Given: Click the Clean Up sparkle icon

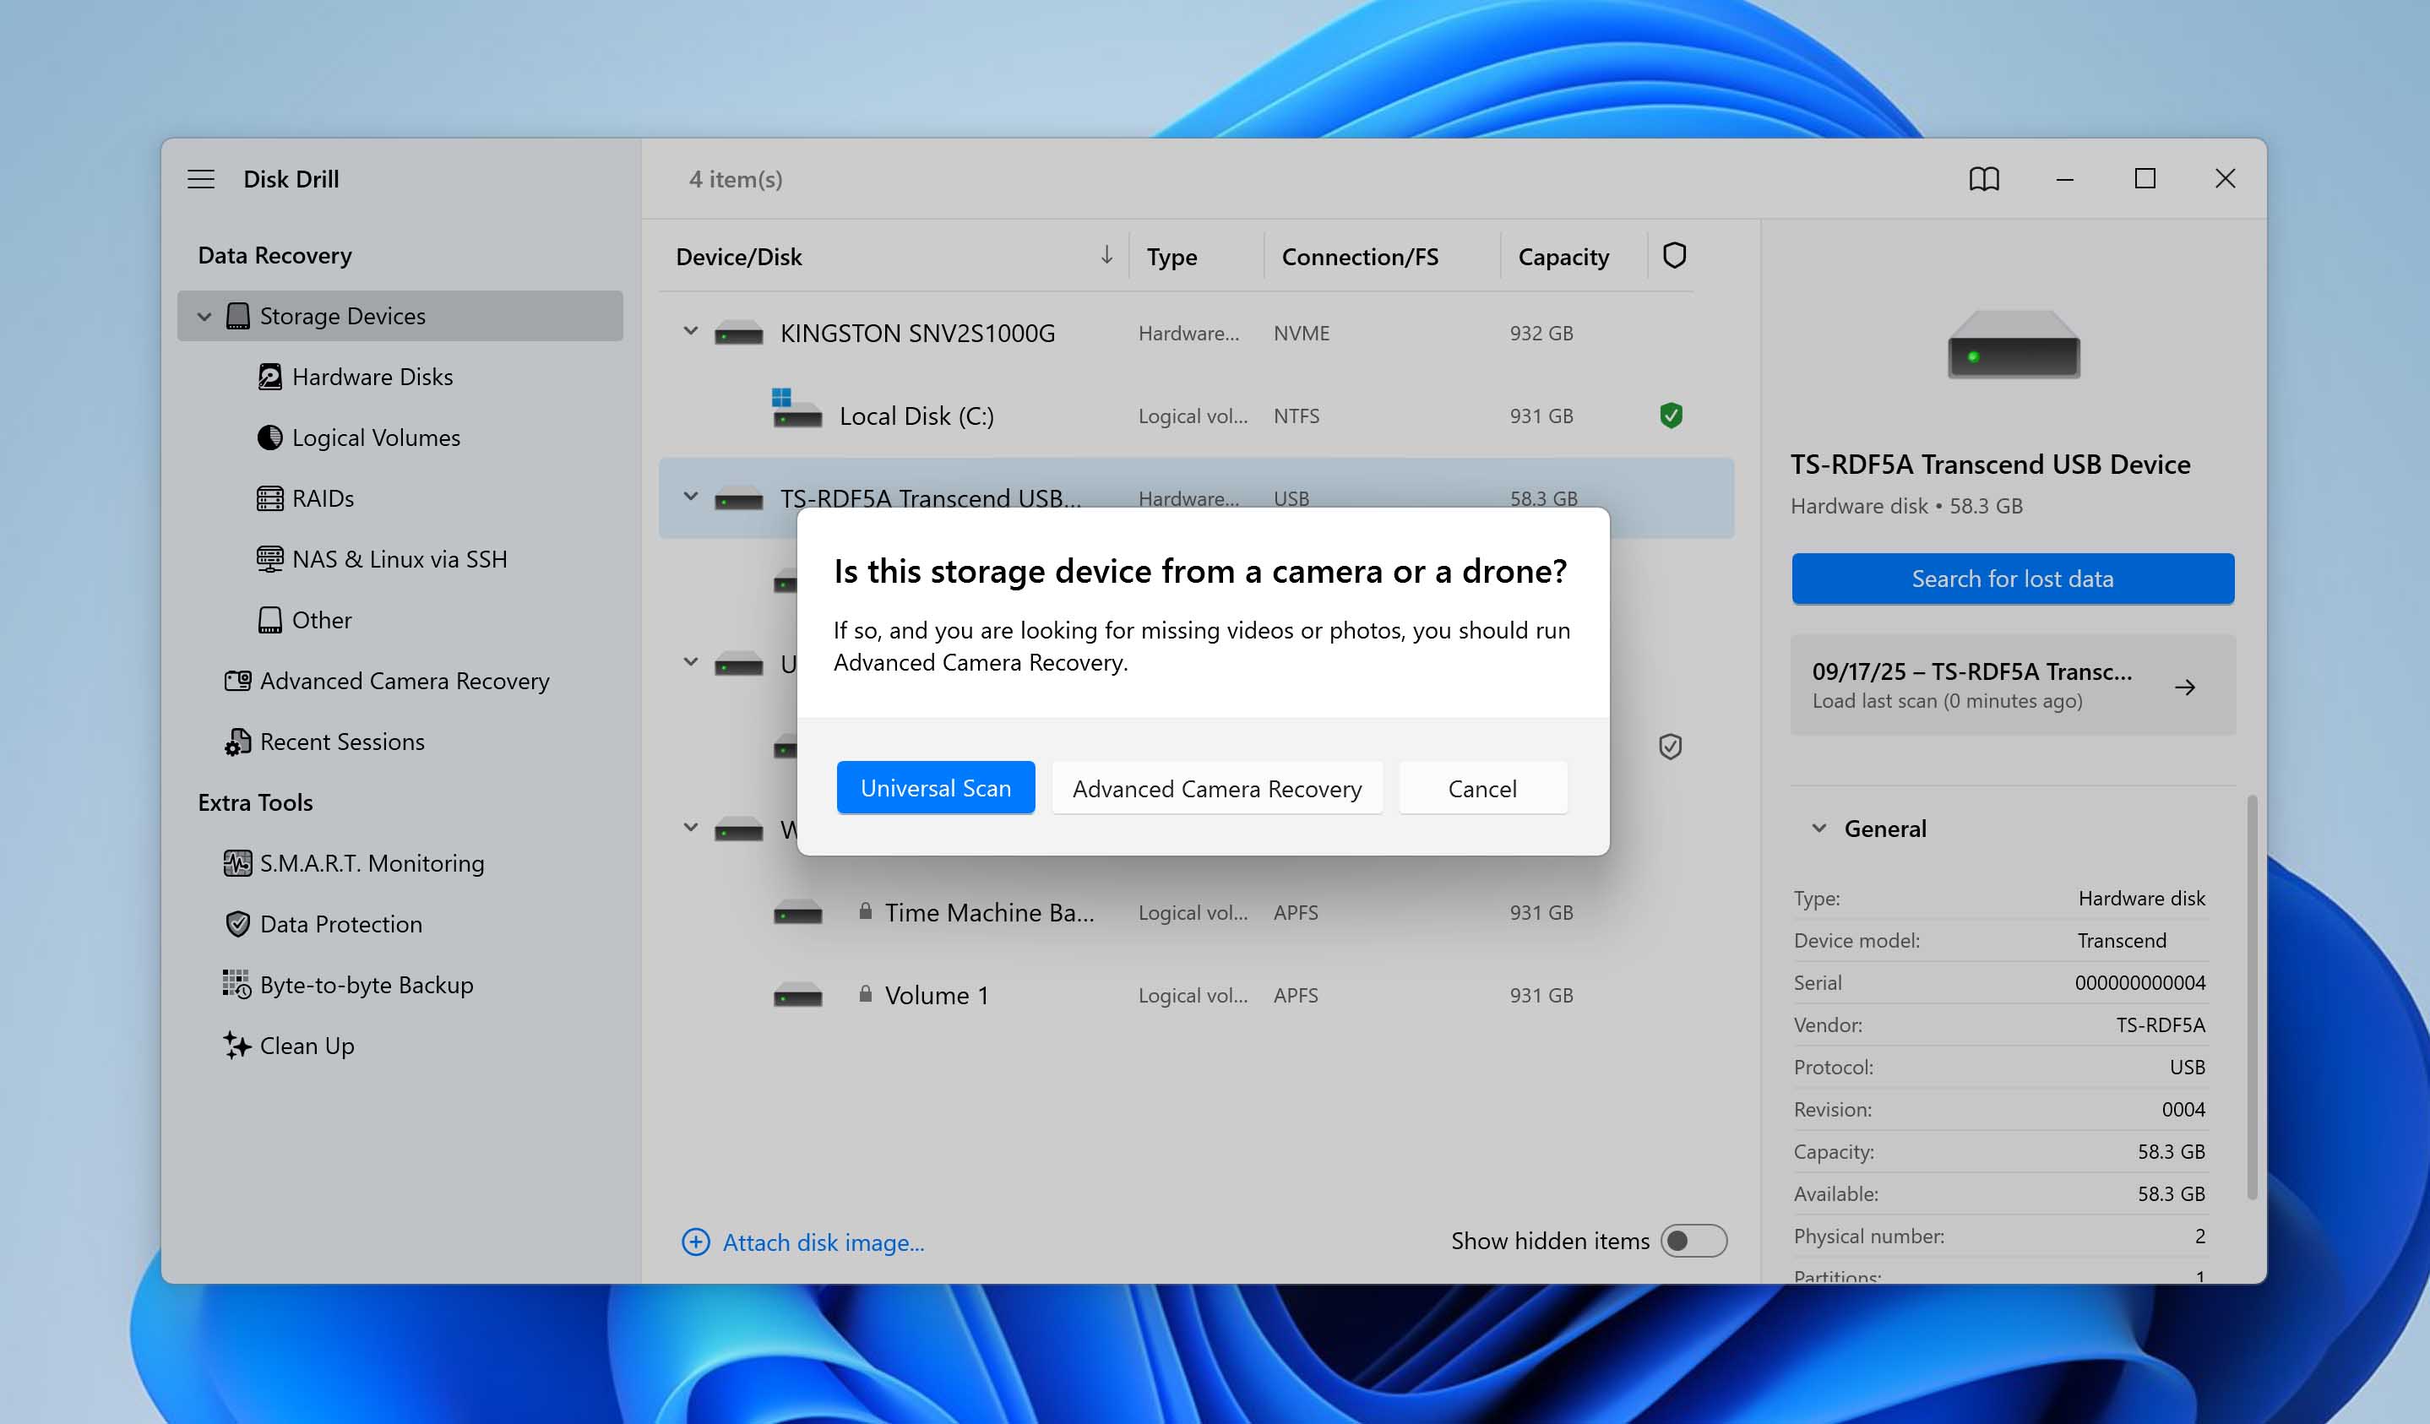Looking at the screenshot, I should [237, 1045].
